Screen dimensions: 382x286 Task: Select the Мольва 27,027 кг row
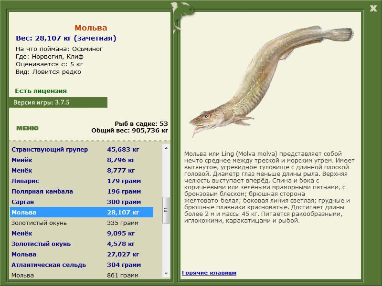click(x=82, y=254)
